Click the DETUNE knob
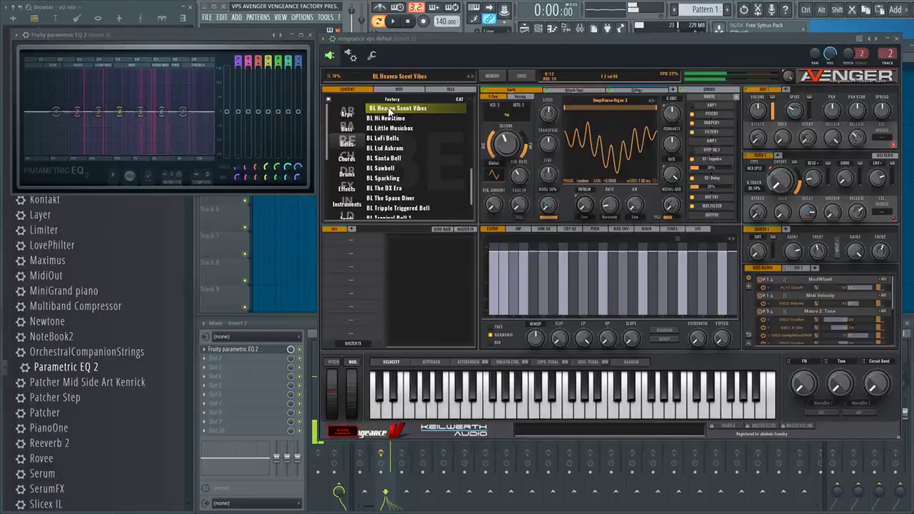 click(x=506, y=143)
